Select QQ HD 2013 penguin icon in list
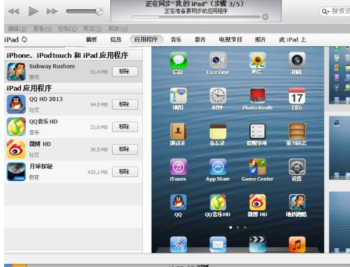 pos(16,104)
